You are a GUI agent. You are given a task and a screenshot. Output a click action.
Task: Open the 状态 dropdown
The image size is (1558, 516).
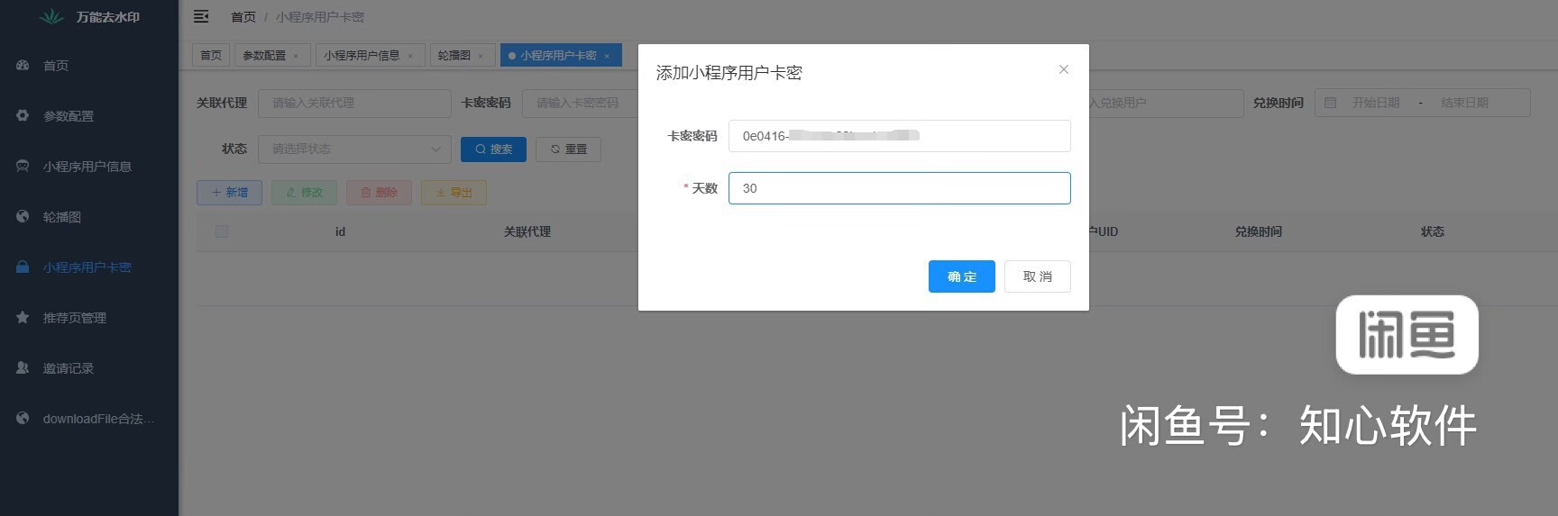(354, 149)
